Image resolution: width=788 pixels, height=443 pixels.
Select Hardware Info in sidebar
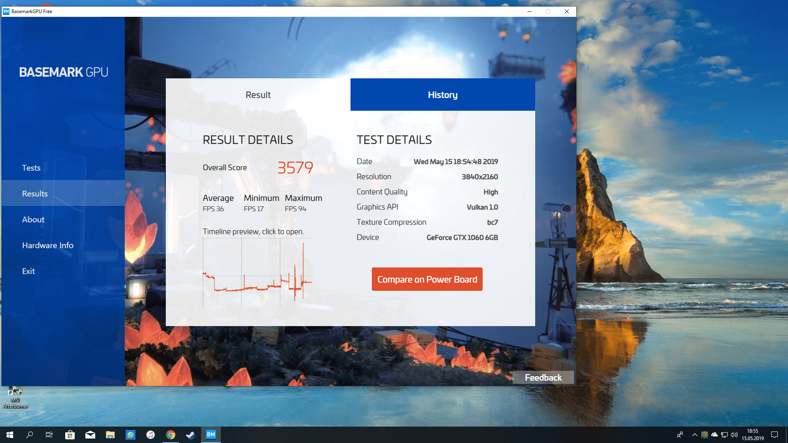click(x=48, y=245)
